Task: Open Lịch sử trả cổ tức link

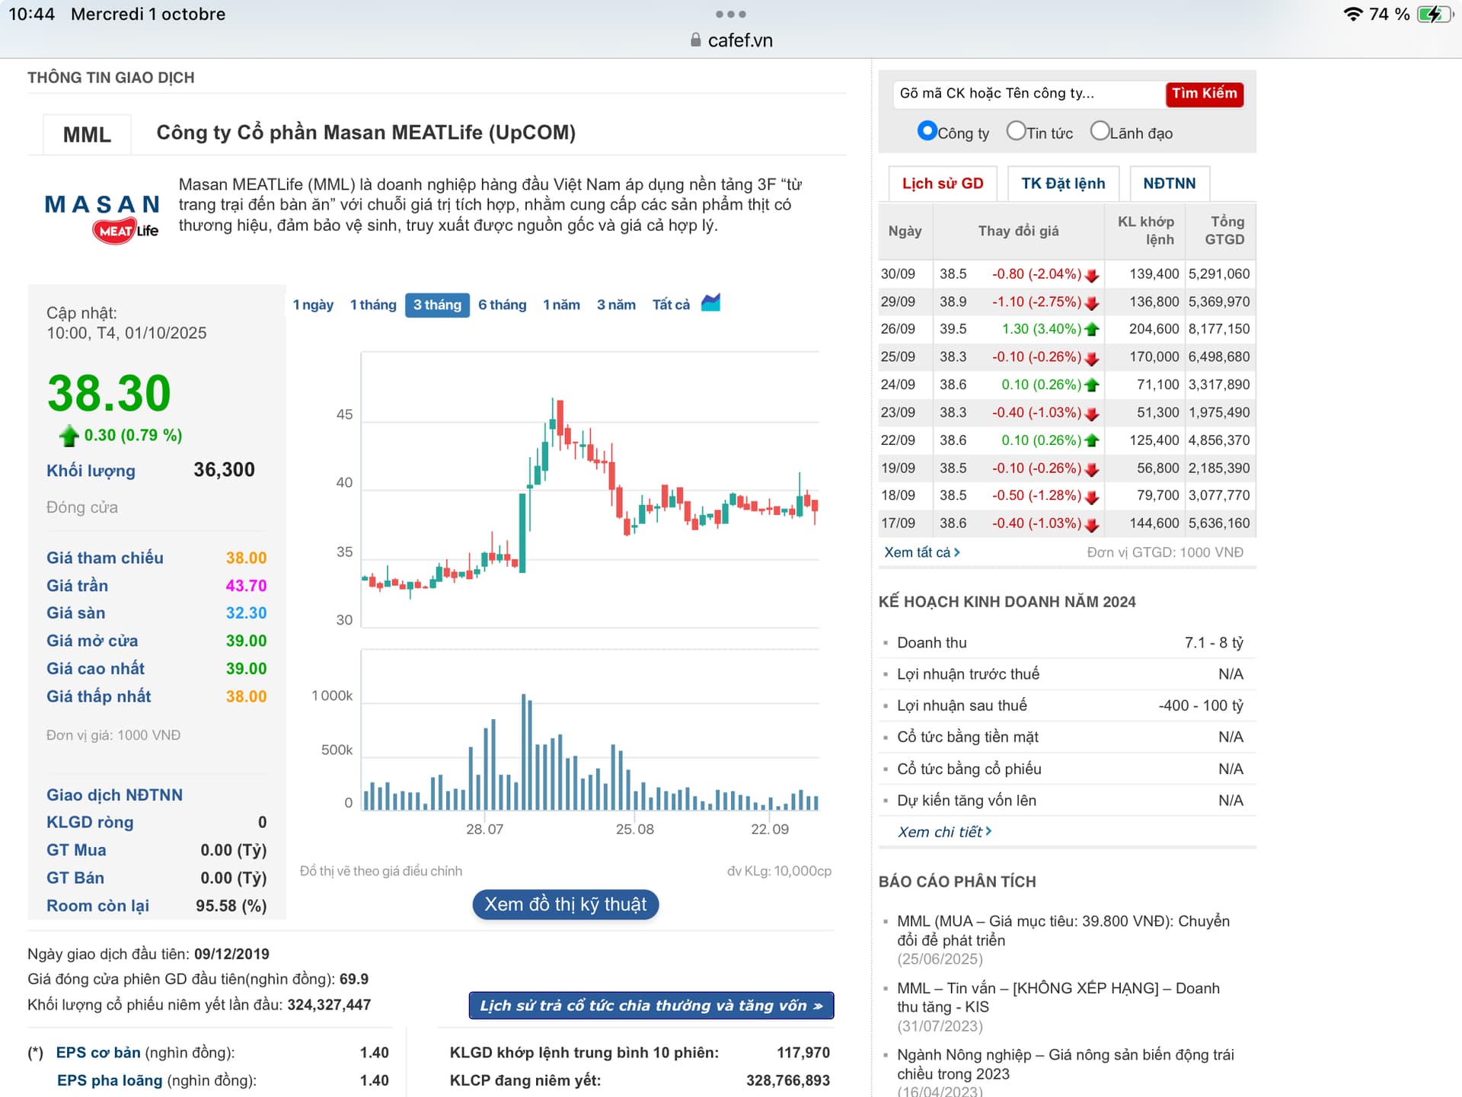Action: (651, 1006)
